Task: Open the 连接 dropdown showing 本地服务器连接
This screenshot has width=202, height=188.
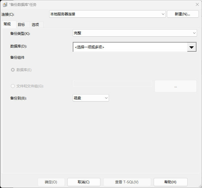Action: (107, 14)
